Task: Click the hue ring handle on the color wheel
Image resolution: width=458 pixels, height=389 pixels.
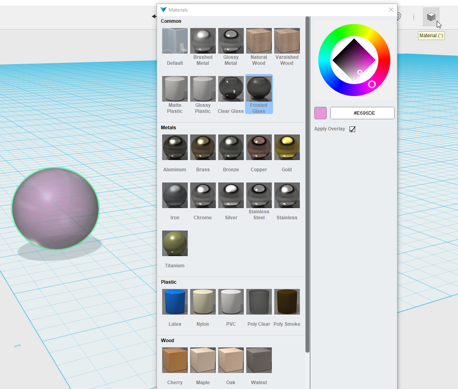Action: click(372, 84)
